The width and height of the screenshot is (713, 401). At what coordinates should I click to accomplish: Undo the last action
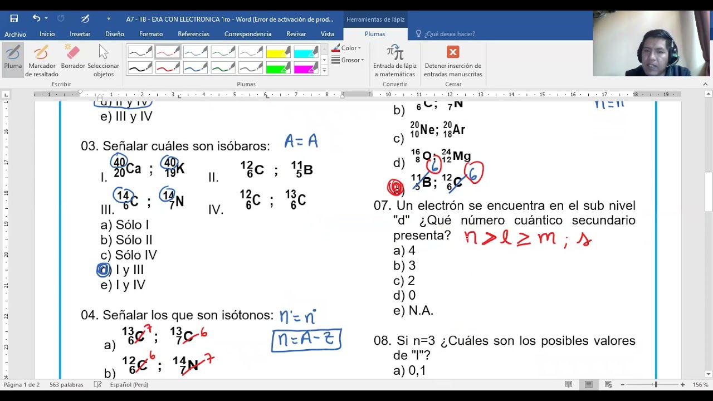click(36, 18)
